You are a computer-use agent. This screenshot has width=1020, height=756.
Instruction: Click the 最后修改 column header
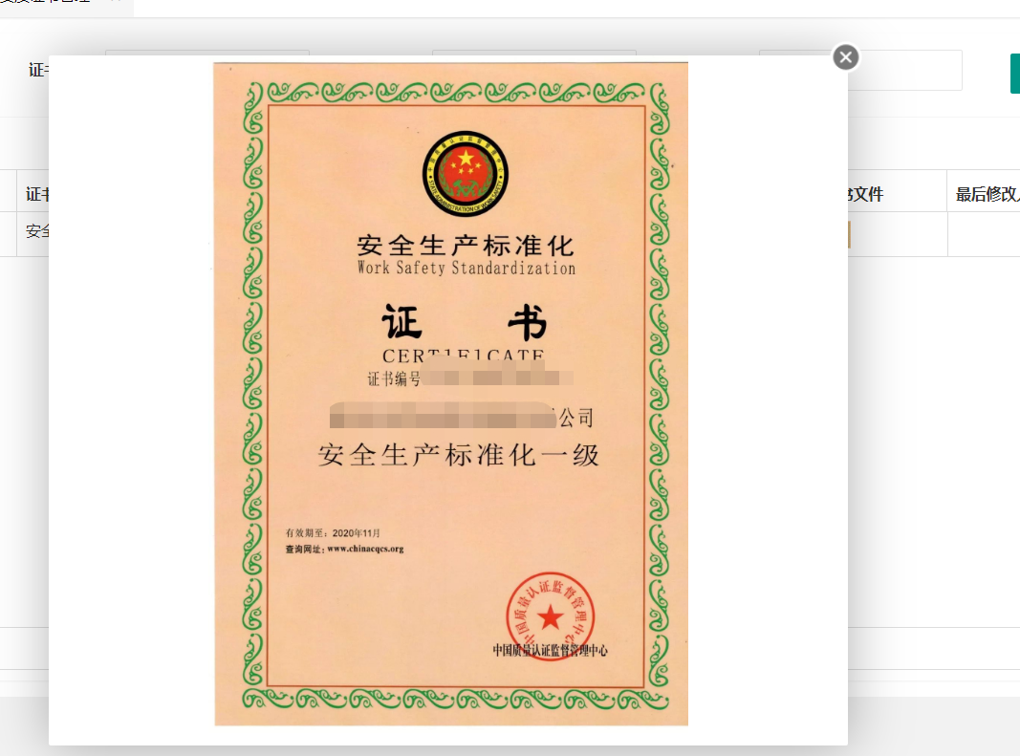[x=985, y=194]
